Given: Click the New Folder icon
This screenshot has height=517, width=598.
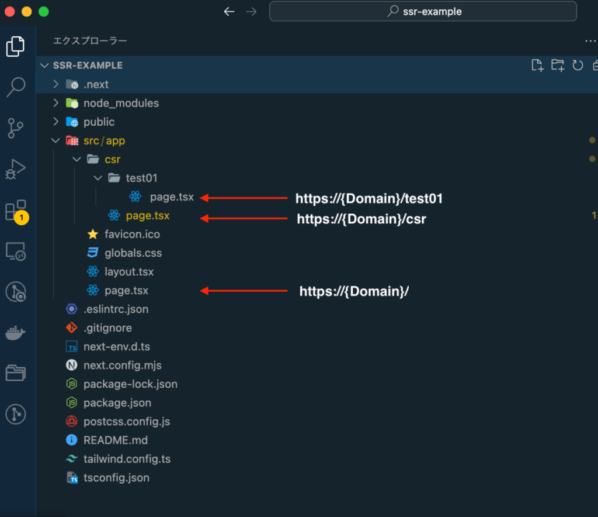Looking at the screenshot, I should pos(558,66).
